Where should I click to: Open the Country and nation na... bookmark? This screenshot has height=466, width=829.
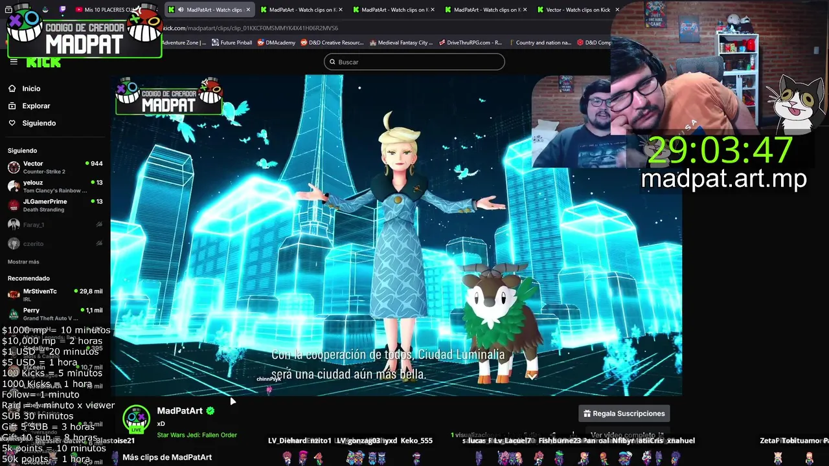[x=539, y=43]
